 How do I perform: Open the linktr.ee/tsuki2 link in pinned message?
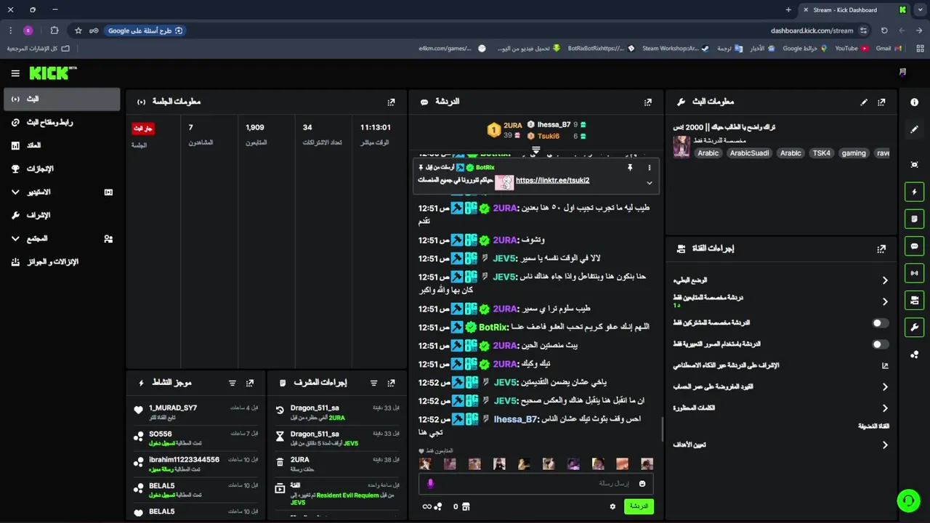tap(552, 180)
